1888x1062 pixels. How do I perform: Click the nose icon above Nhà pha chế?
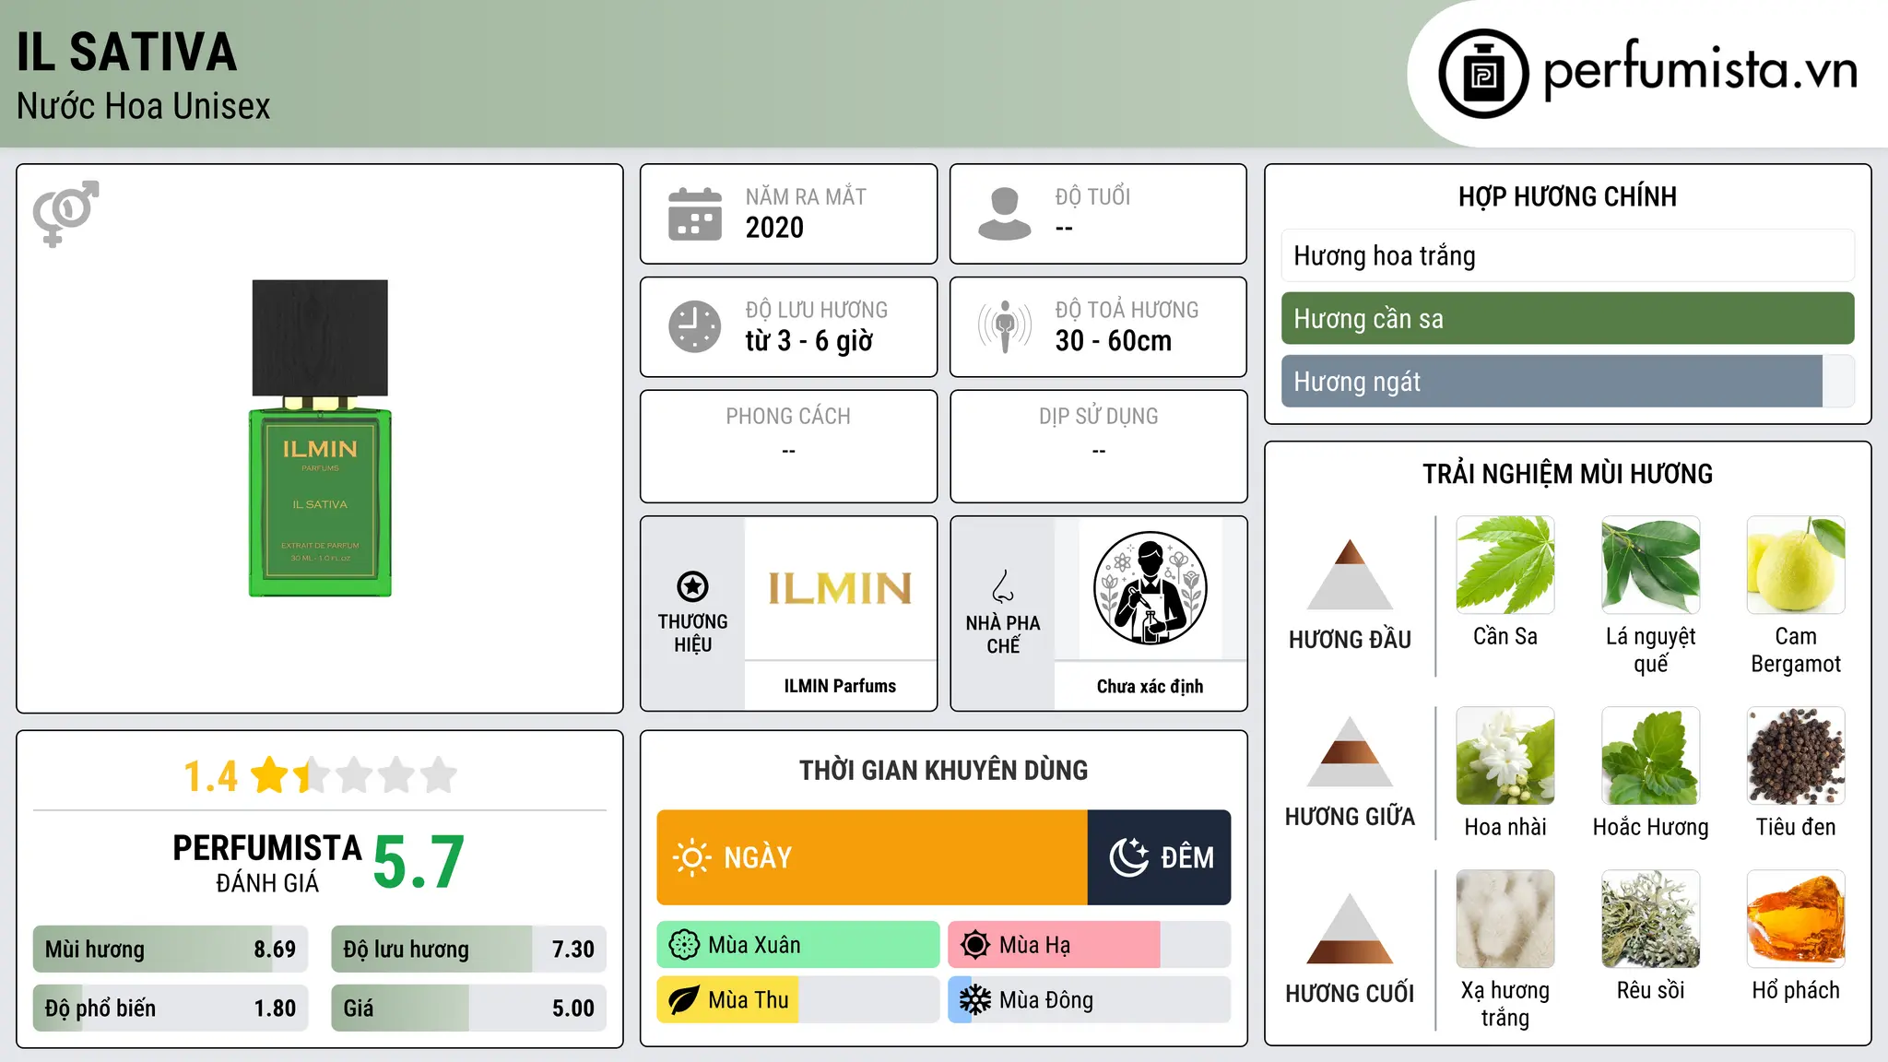1003,586
